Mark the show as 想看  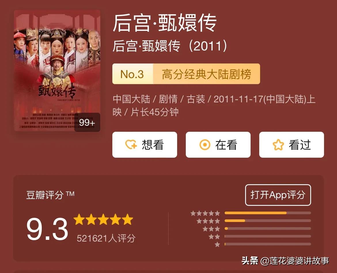click(145, 144)
